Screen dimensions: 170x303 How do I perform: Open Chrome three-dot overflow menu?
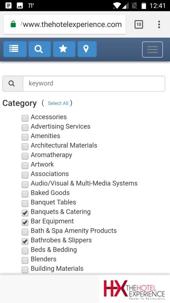pyautogui.click(x=159, y=25)
